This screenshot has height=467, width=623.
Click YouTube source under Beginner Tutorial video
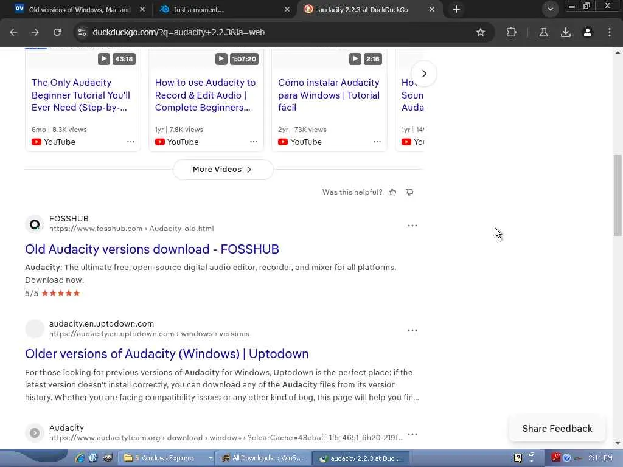(x=54, y=142)
